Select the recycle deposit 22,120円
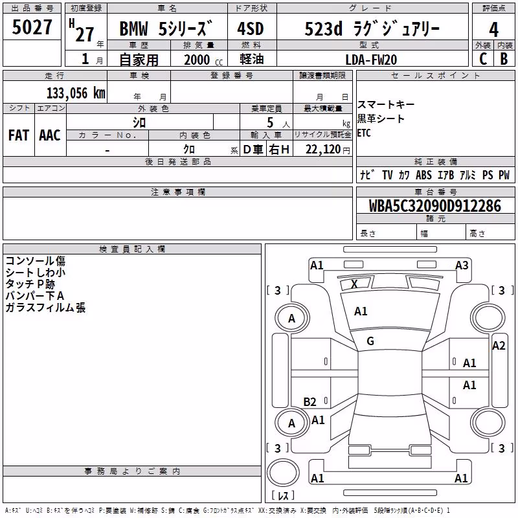 pyautogui.click(x=328, y=150)
